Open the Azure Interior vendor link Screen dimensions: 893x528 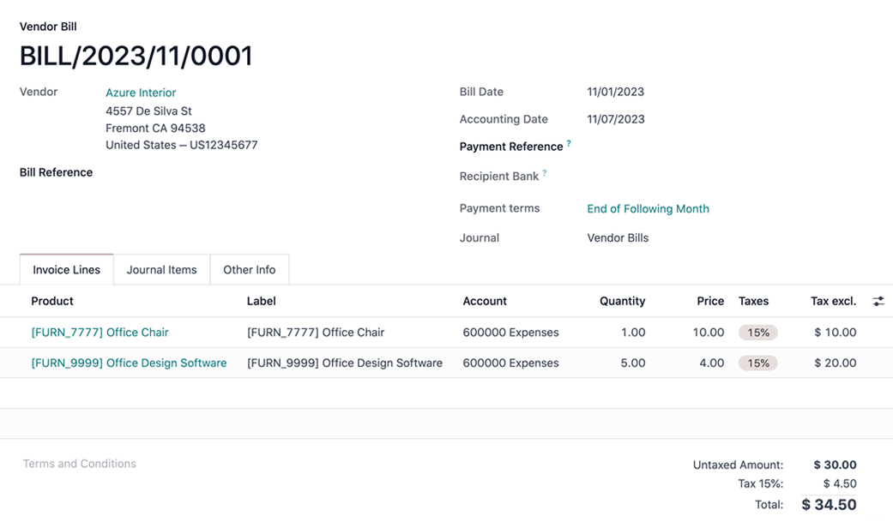point(141,93)
